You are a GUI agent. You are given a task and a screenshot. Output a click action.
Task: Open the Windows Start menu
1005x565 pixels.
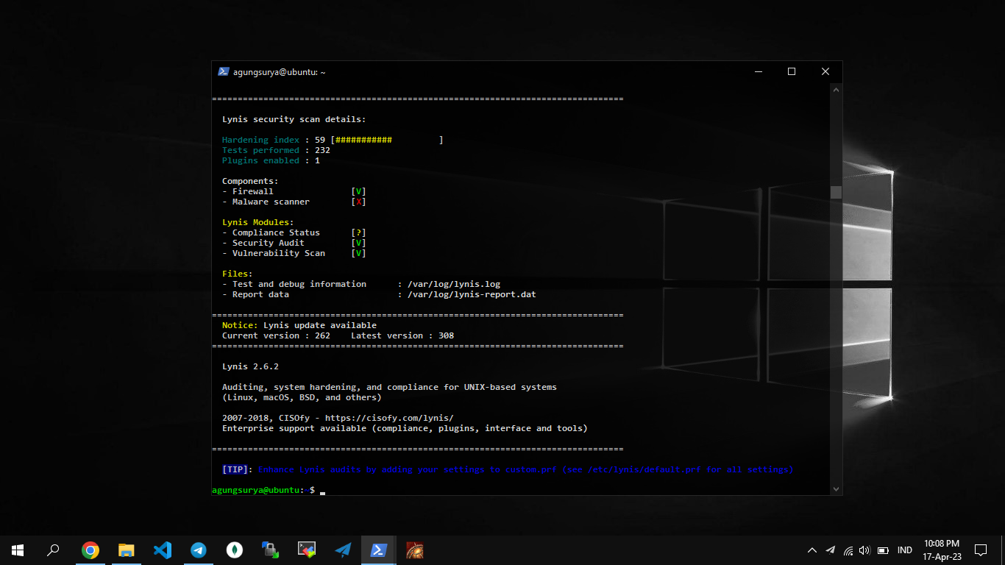(18, 550)
